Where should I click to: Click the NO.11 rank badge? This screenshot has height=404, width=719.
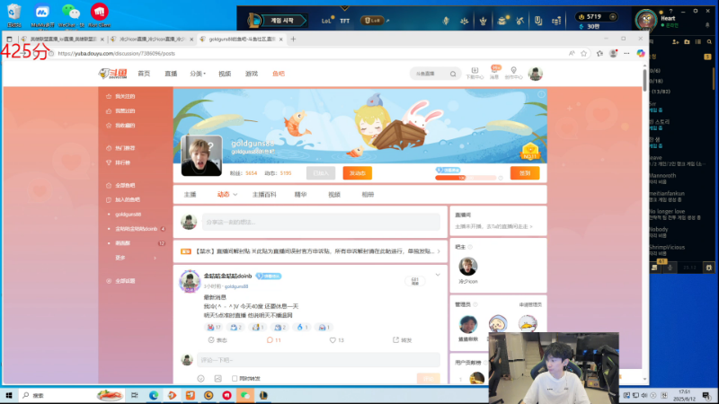point(529,152)
